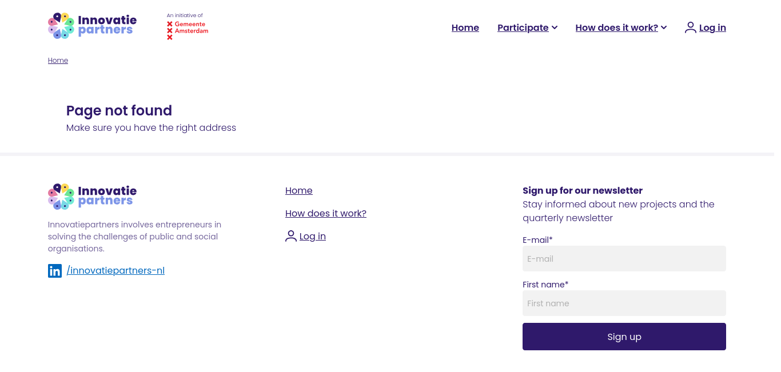Click the Innovatiepartners logo in footer

pyautogui.click(x=93, y=197)
